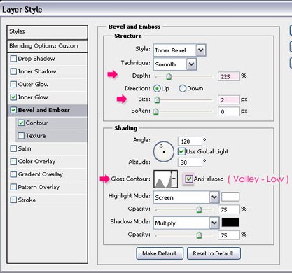Click the white Highlight color swatch
Image resolution: width=292 pixels, height=273 pixels.
(230, 197)
